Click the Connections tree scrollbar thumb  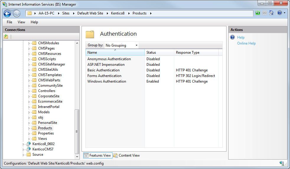pyautogui.click(x=77, y=132)
